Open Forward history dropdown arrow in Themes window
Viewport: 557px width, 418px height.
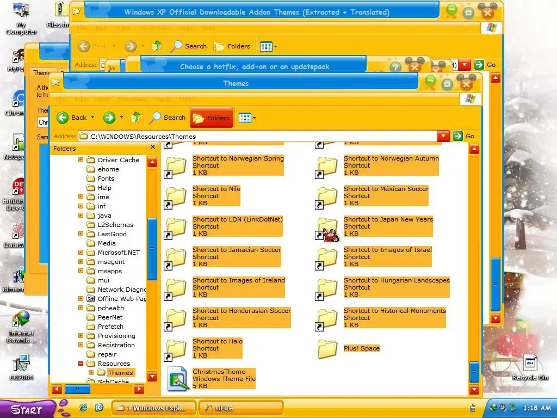point(121,118)
